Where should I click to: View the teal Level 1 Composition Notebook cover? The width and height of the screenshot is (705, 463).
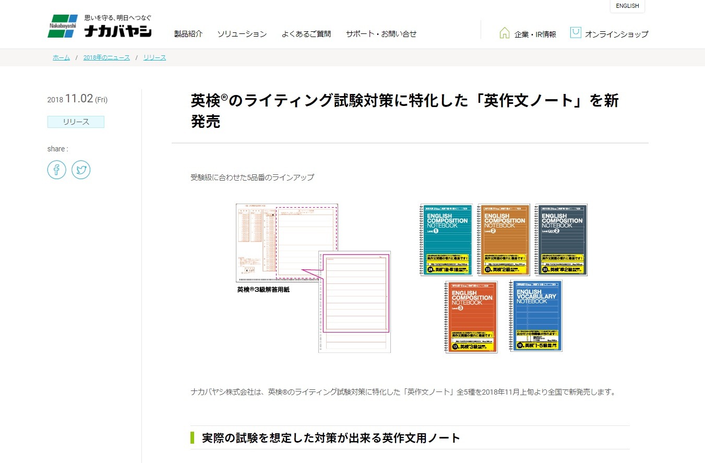point(446,240)
